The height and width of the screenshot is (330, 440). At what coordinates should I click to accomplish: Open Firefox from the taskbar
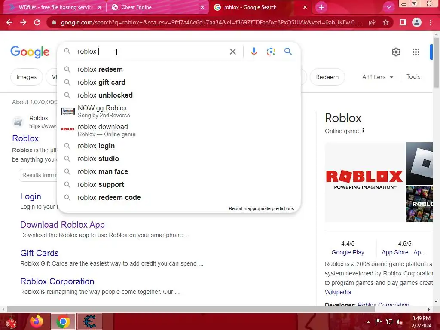point(37,321)
